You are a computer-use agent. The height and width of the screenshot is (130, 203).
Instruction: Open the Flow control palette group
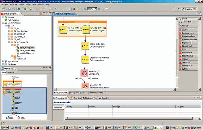tap(188, 46)
